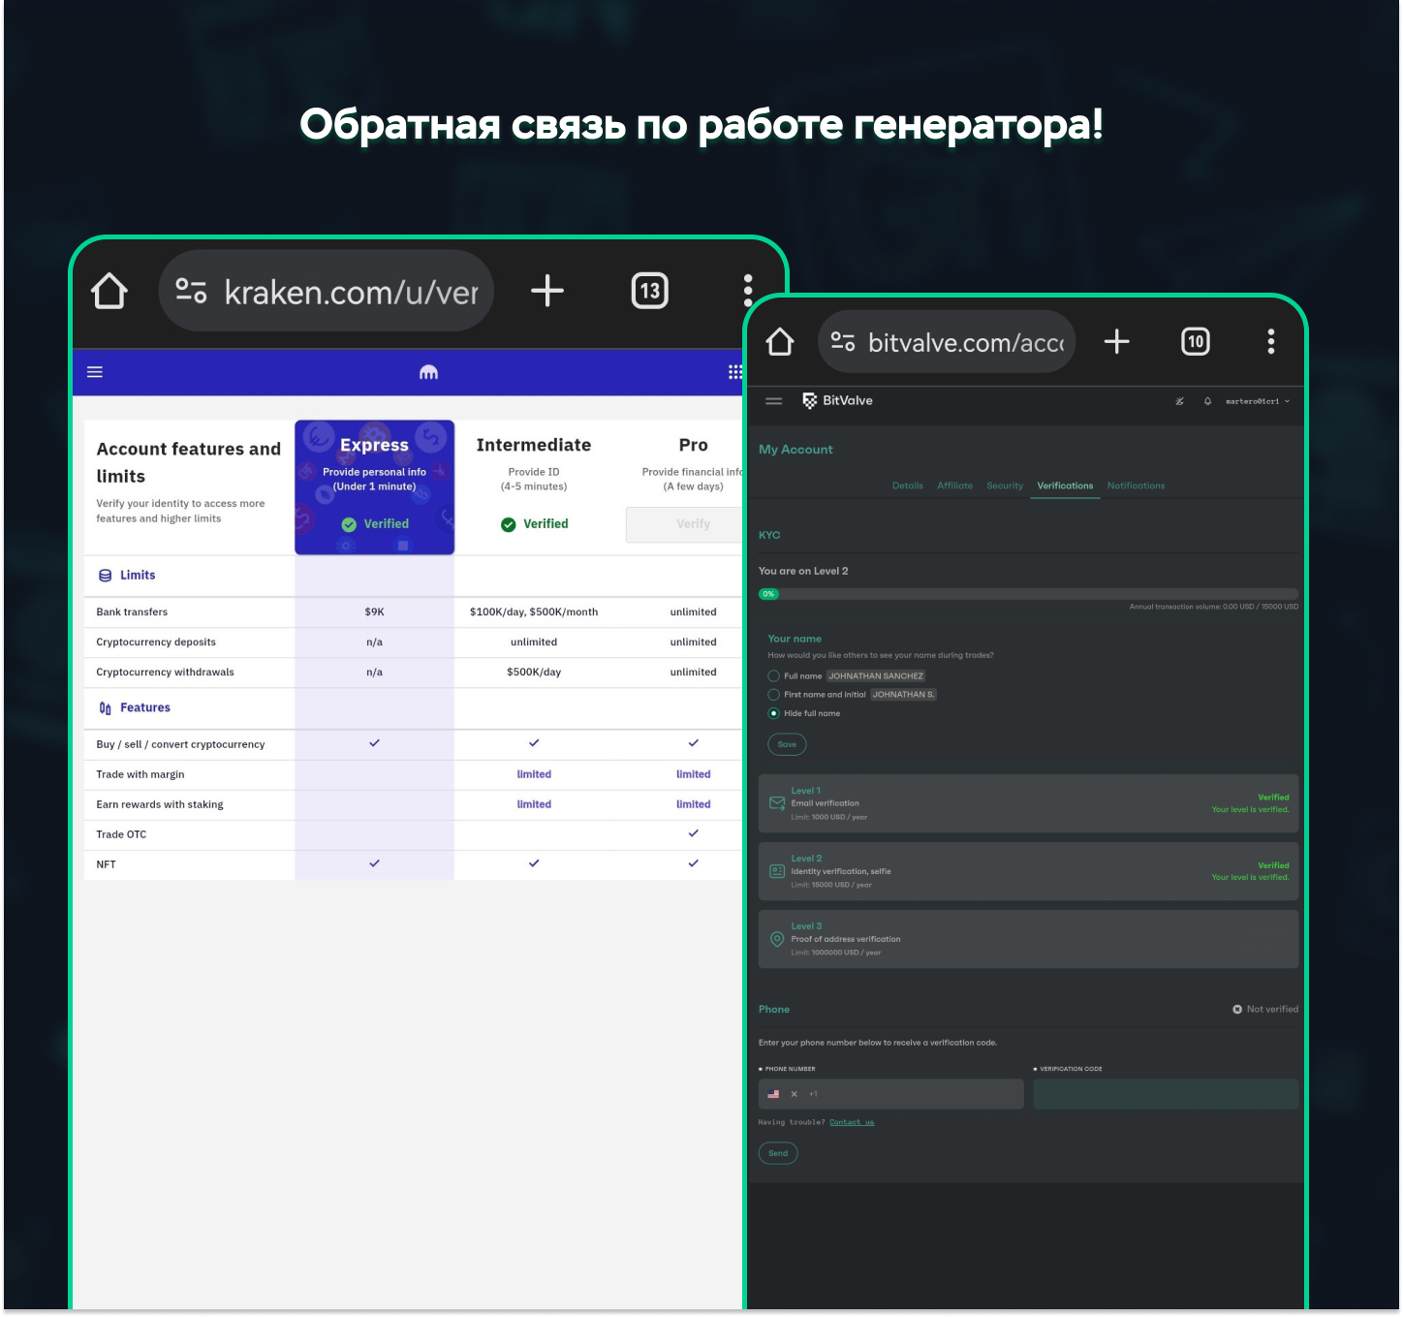Open new tab in BitValve browser
This screenshot has width=1403, height=1317.
[1116, 341]
